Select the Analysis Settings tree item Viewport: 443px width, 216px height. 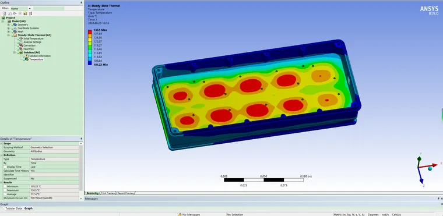[32, 42]
